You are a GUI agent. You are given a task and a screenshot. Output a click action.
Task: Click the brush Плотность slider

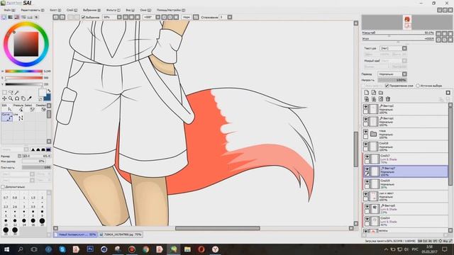tap(36, 167)
